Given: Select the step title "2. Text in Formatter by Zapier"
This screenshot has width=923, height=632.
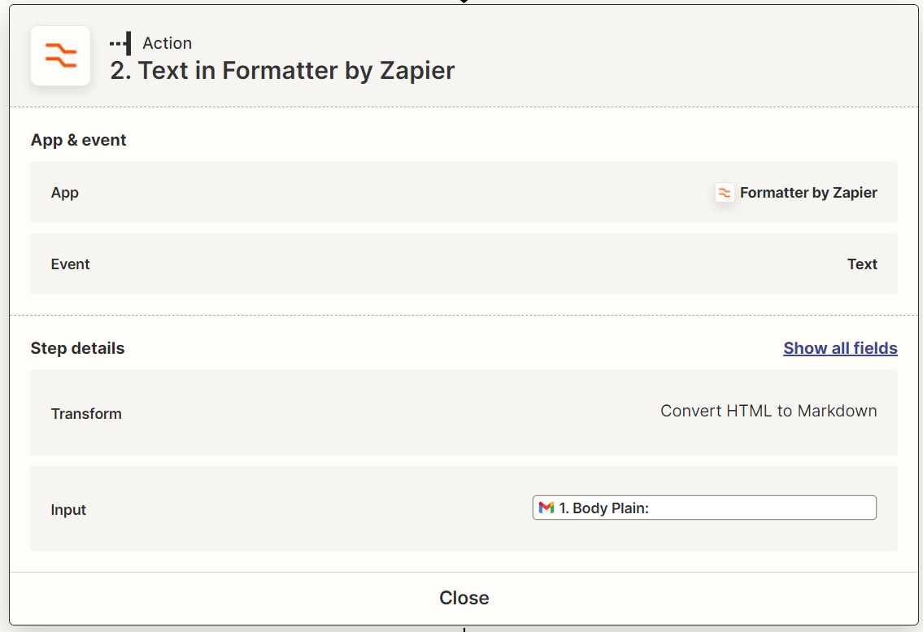Looking at the screenshot, I should coord(282,71).
